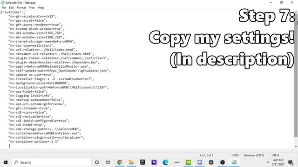Open Twitch app from the taskbar
Viewport: 298px width, 167px height.
coord(154,162)
